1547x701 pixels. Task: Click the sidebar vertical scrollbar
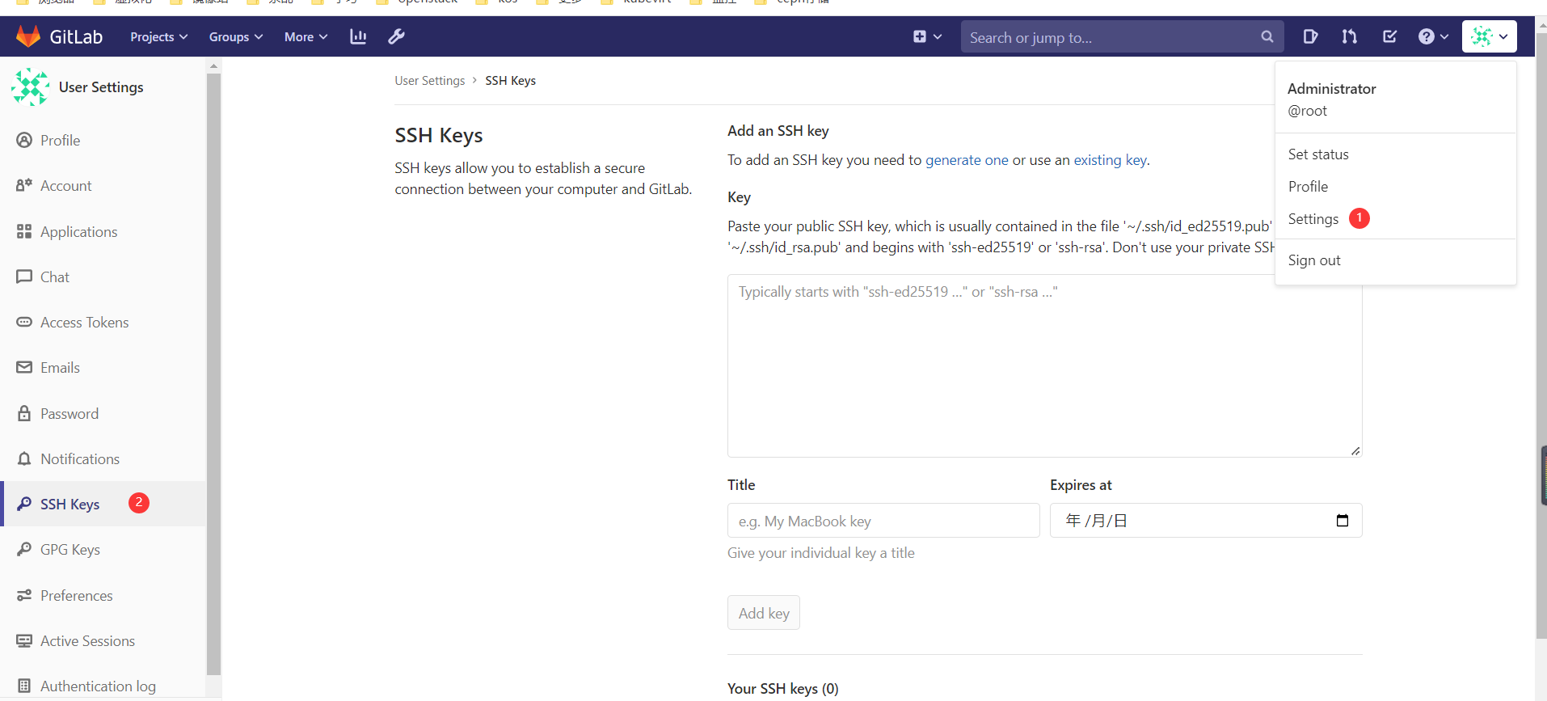213,372
